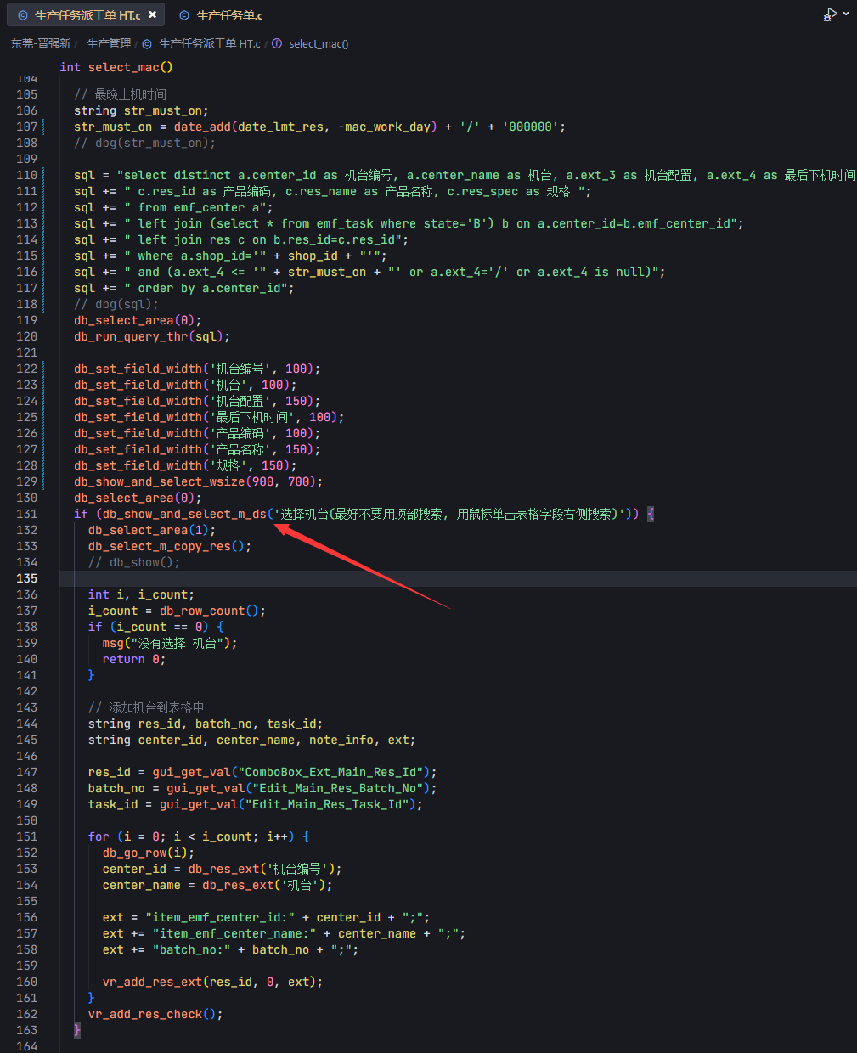Click the highlighted closing brace on line 163
The height and width of the screenshot is (1053, 857).
pyautogui.click(x=77, y=1030)
